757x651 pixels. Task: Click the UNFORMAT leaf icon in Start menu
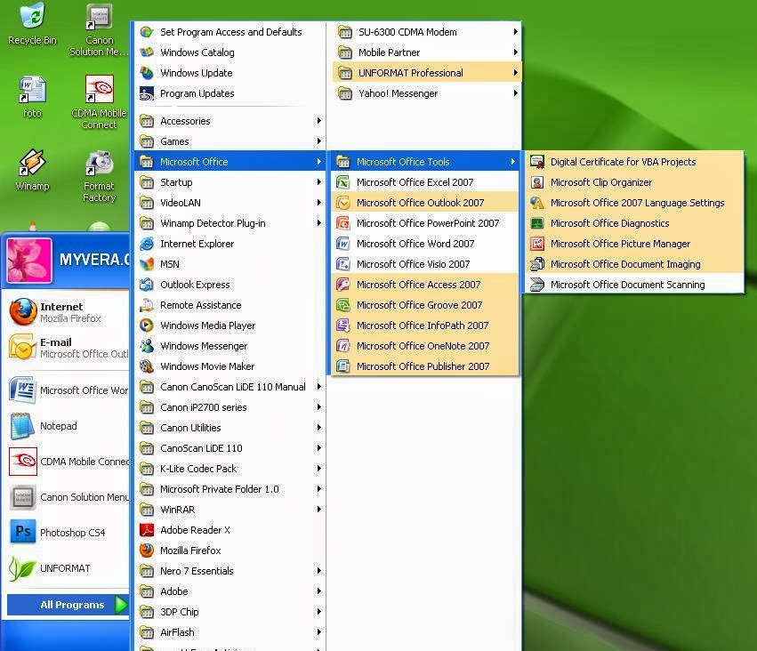(23, 568)
